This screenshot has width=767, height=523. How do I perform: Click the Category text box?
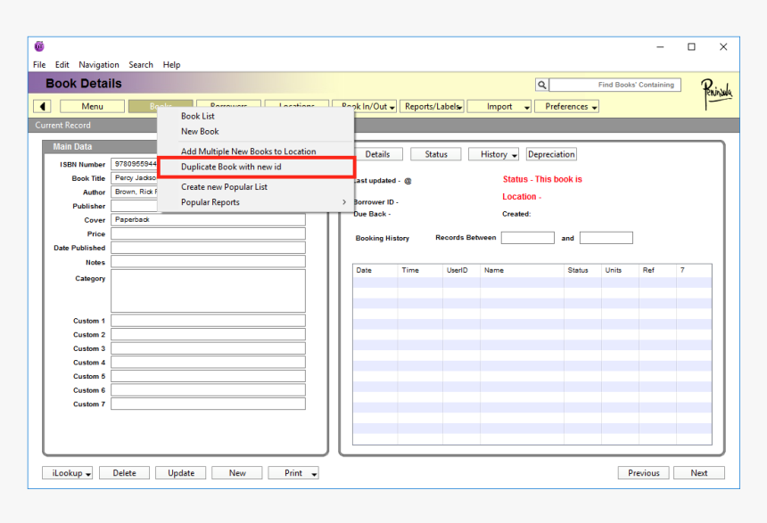tap(208, 291)
